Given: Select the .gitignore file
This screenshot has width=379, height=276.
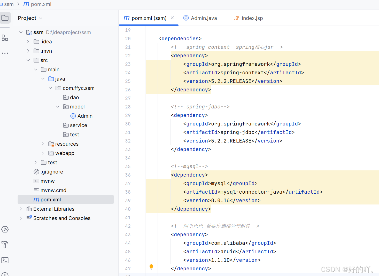Looking at the screenshot, I should (48, 172).
